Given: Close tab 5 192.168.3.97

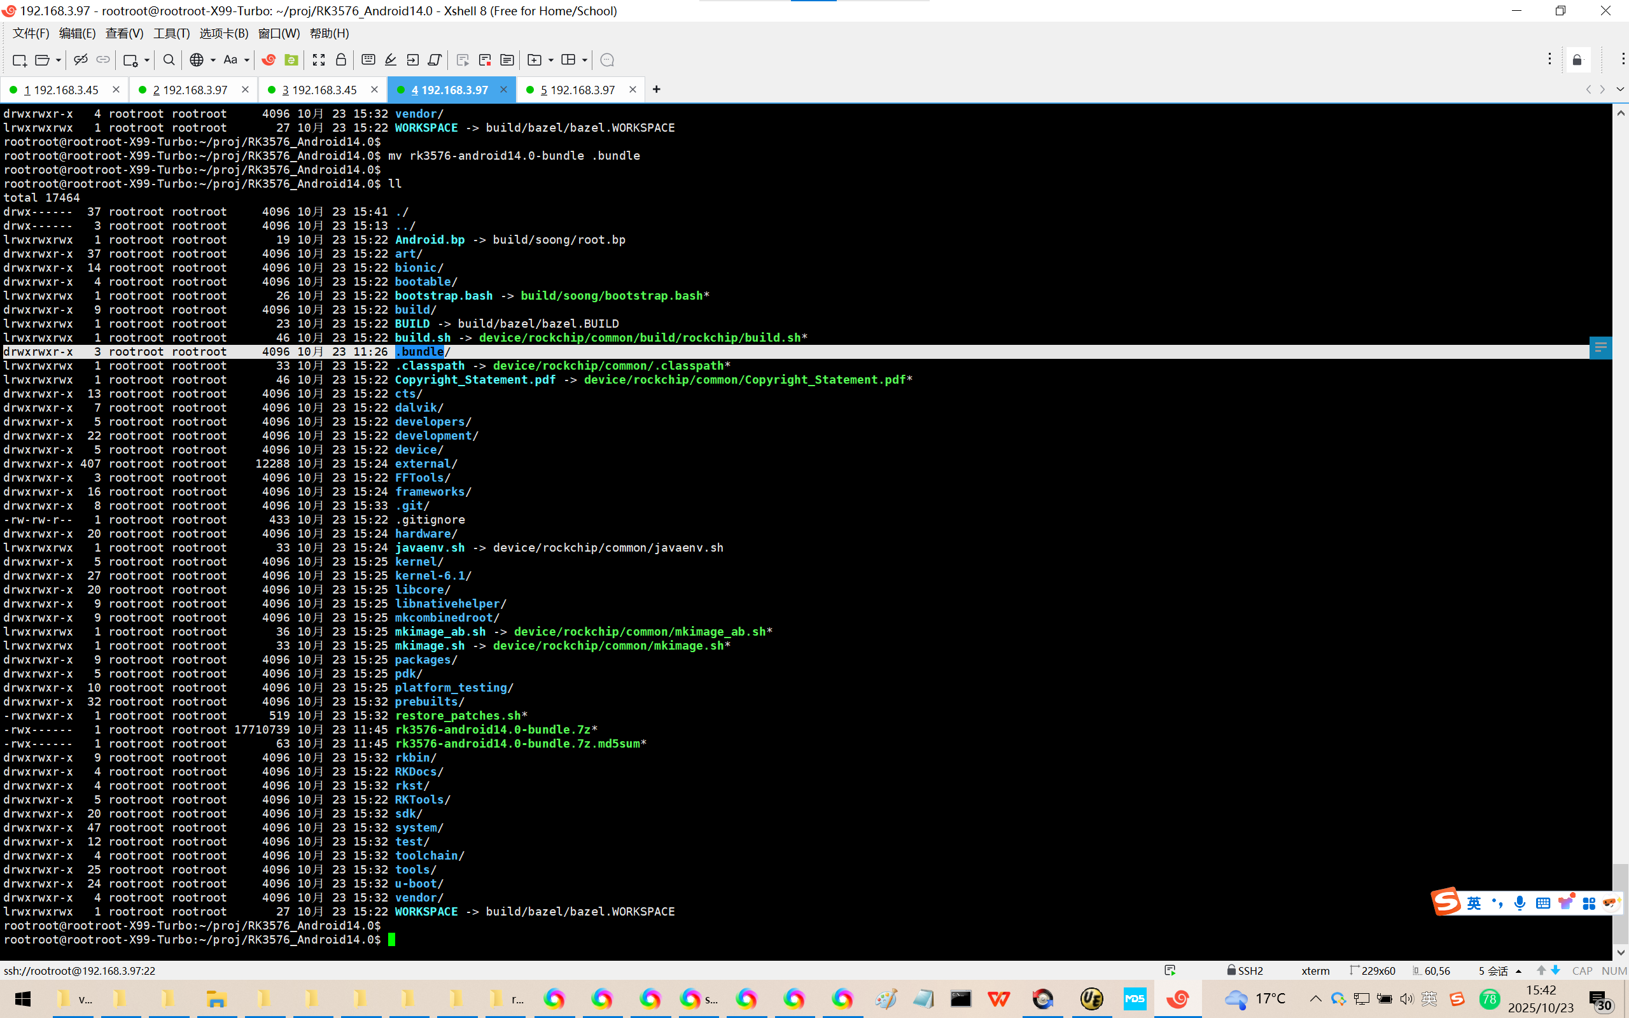Looking at the screenshot, I should 632,90.
